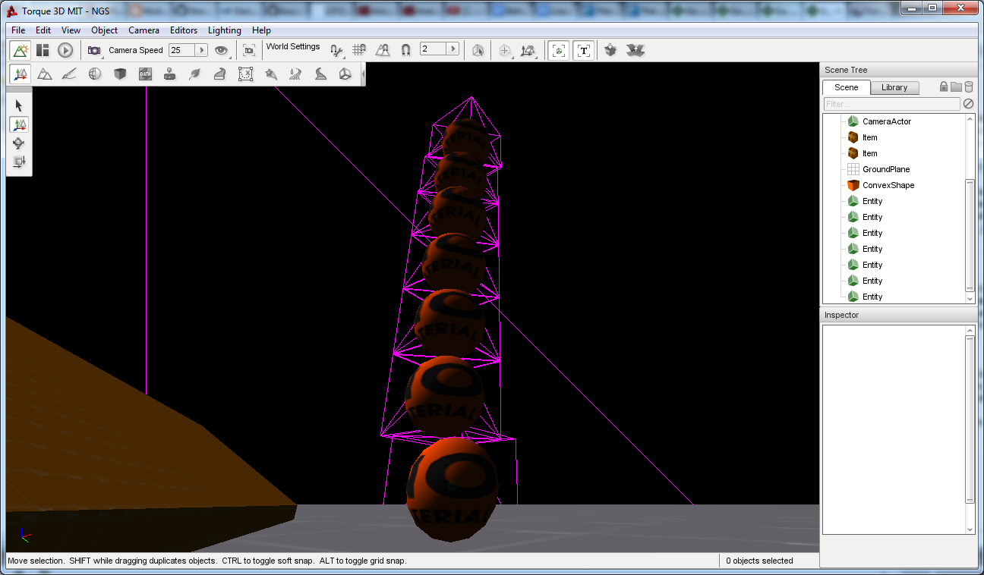Click the soft snap size field showing 2

click(x=433, y=49)
